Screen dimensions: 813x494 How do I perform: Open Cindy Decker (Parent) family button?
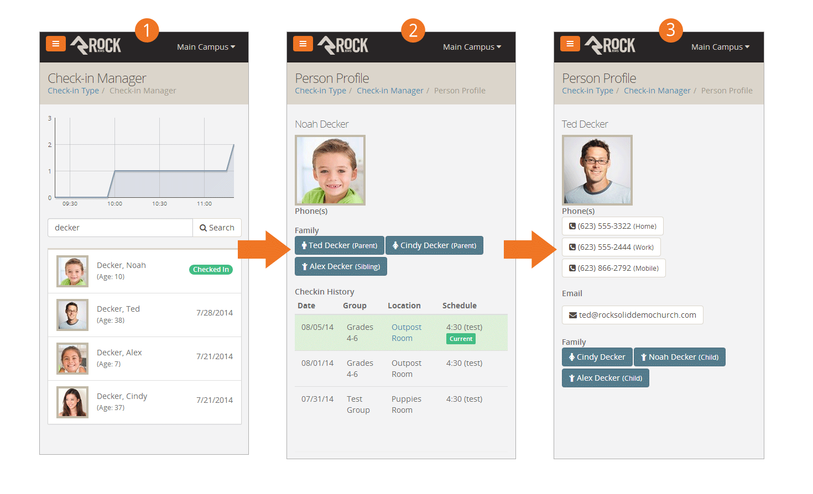434,245
